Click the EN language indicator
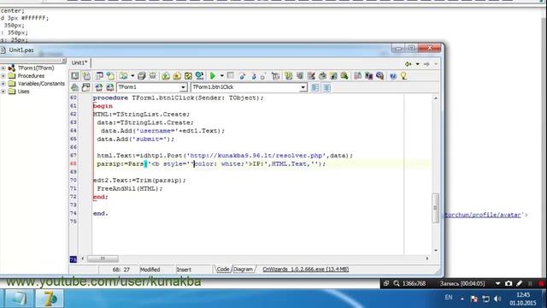The height and width of the screenshot is (308, 547). [x=449, y=298]
